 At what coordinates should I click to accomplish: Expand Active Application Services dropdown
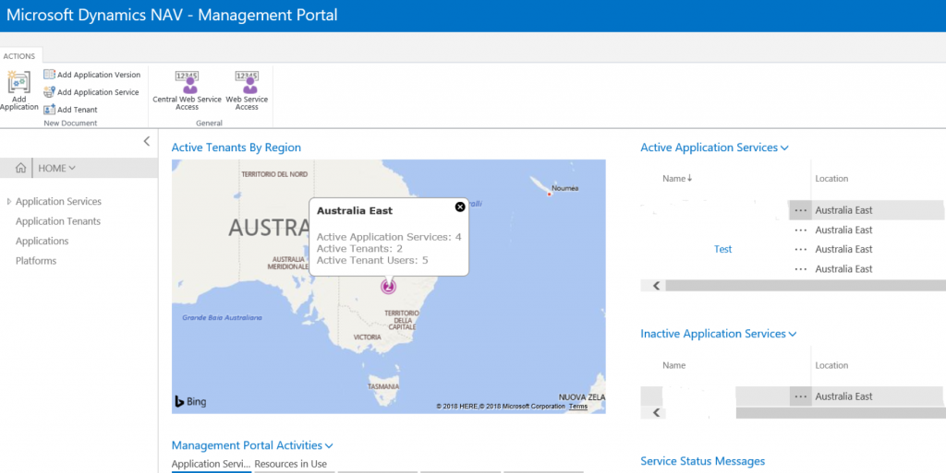click(784, 148)
